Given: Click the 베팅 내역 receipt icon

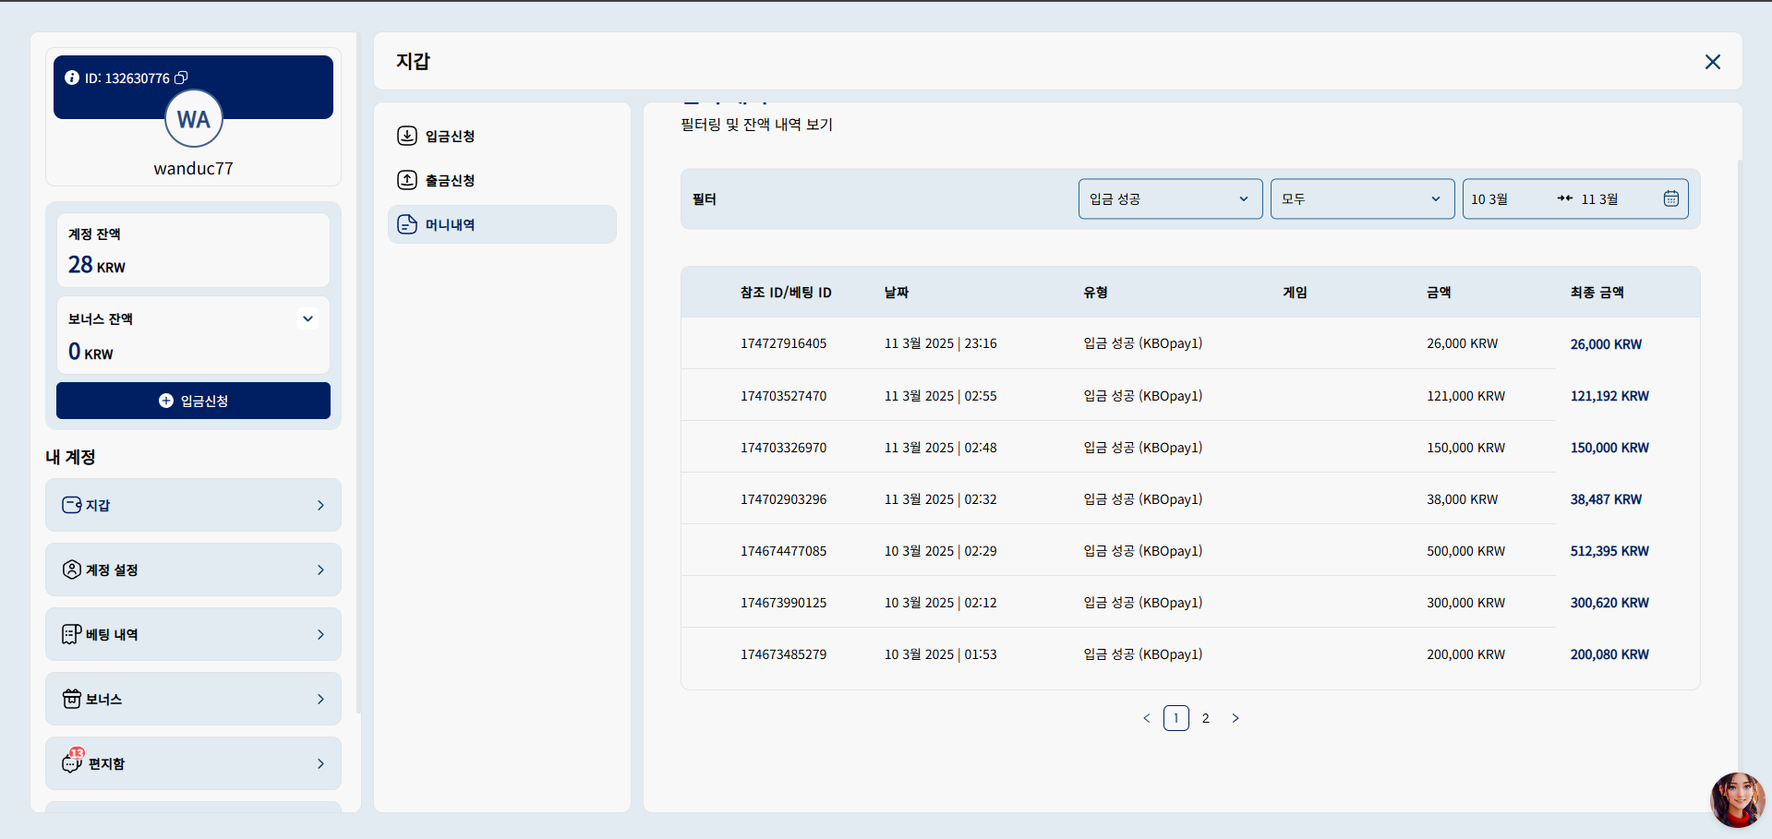Looking at the screenshot, I should [71, 634].
